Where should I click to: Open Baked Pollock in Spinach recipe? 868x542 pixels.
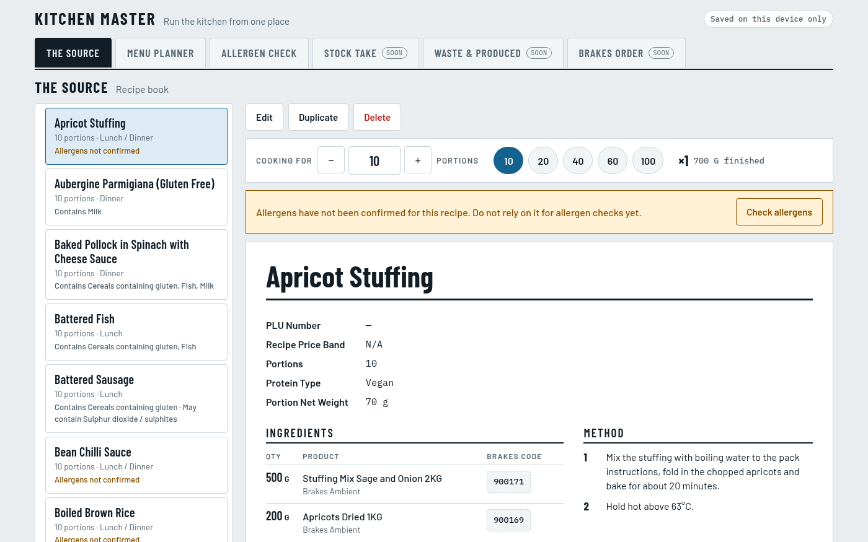point(136,264)
